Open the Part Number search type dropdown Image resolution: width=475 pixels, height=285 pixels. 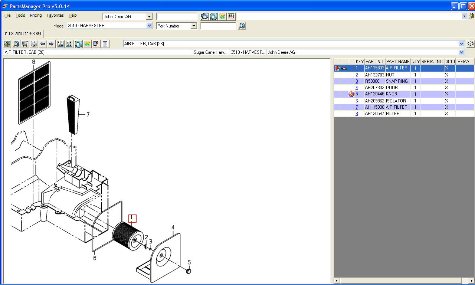[x=193, y=26]
